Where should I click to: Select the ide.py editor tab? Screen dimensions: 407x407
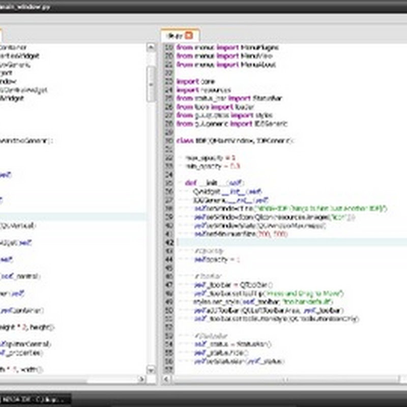coord(175,36)
